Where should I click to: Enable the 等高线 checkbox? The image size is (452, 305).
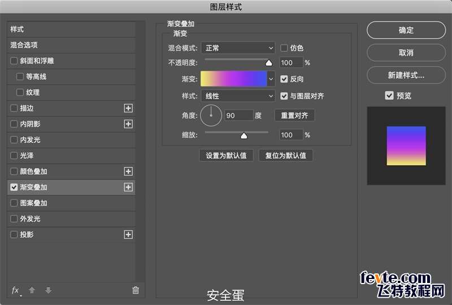click(20, 76)
